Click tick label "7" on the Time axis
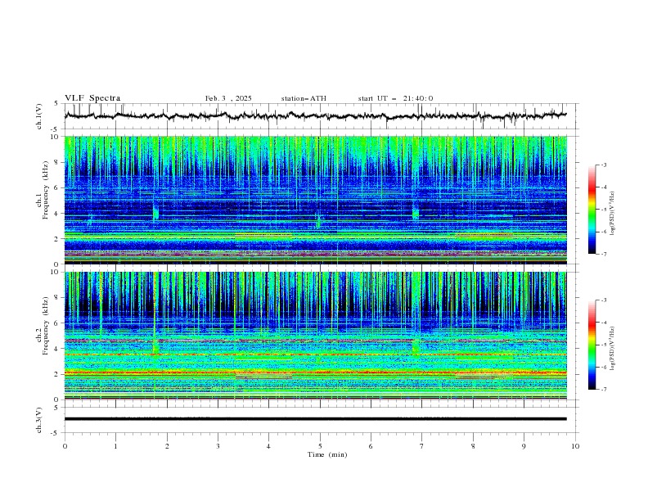 point(421,446)
